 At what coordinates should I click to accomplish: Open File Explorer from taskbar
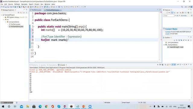tap(27, 106)
